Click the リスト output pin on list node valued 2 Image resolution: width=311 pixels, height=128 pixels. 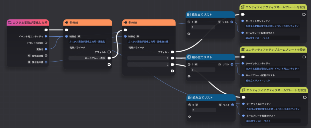233,105
